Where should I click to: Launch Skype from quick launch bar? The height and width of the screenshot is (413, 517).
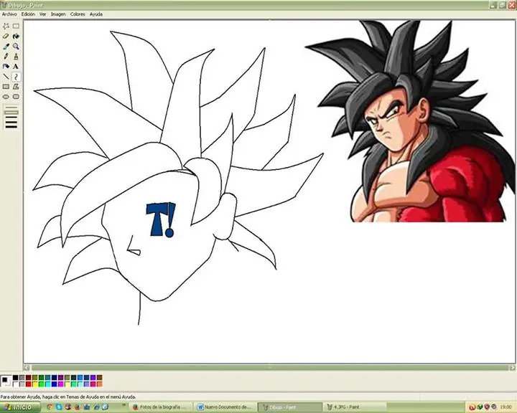[x=59, y=407]
